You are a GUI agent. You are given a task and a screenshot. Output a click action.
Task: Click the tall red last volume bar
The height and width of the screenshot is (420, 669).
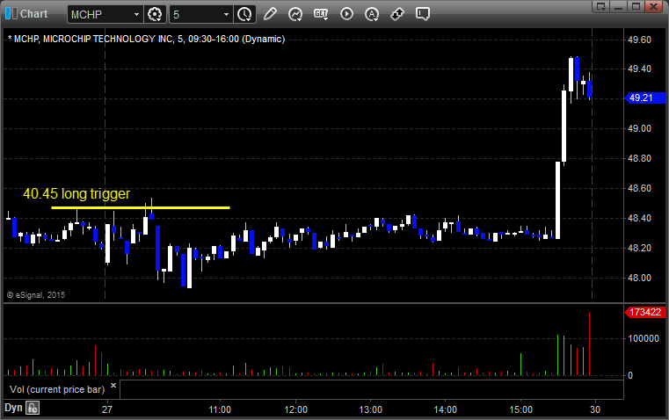(590, 344)
